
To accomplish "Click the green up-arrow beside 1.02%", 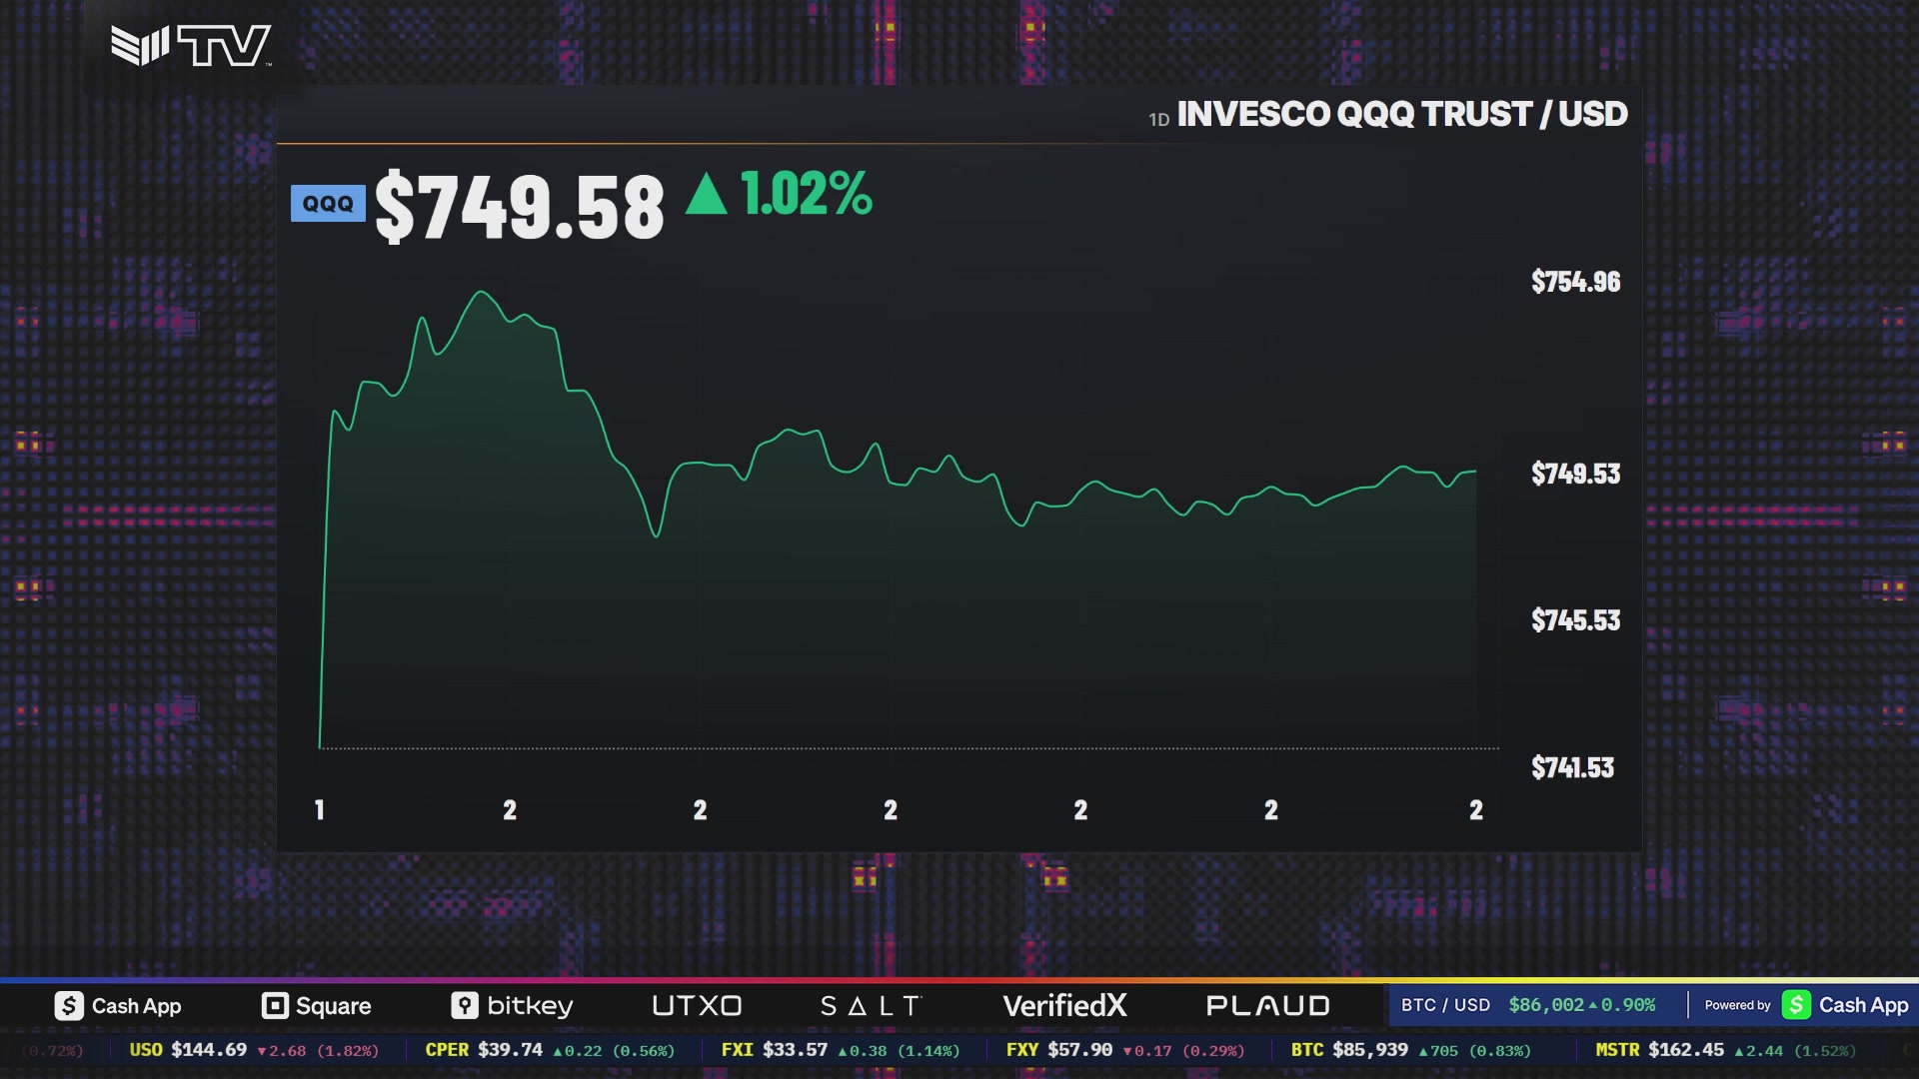I will [707, 194].
